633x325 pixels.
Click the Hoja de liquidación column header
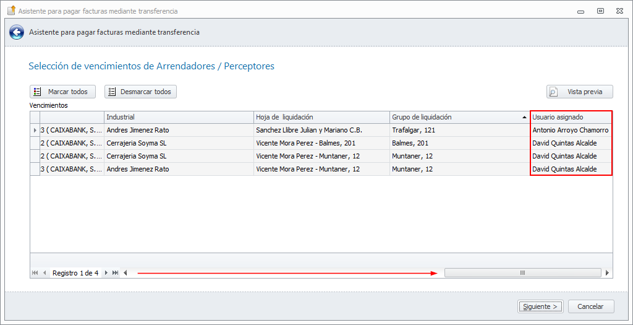coord(321,117)
